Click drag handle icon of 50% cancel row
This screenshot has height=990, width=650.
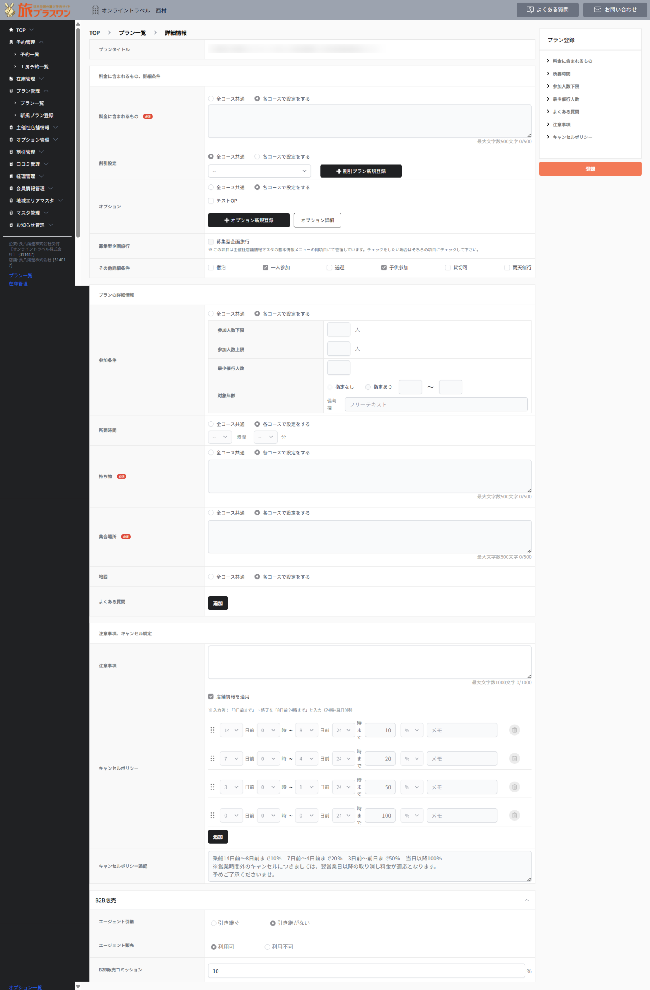coord(212,787)
